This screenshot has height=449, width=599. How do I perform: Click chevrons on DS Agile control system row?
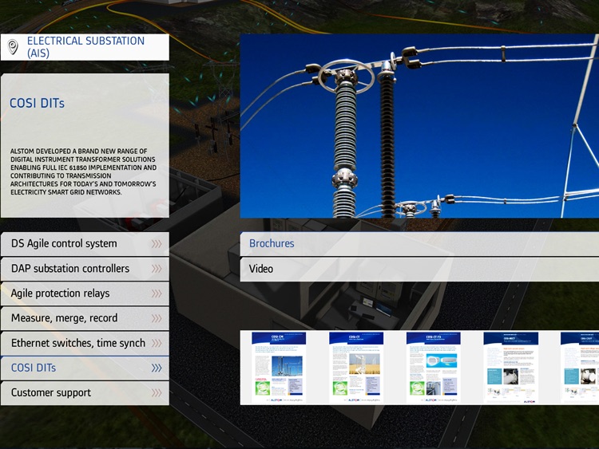(157, 244)
